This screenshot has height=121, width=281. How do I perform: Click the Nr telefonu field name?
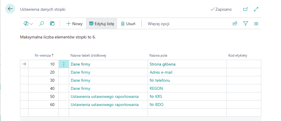click(x=160, y=80)
